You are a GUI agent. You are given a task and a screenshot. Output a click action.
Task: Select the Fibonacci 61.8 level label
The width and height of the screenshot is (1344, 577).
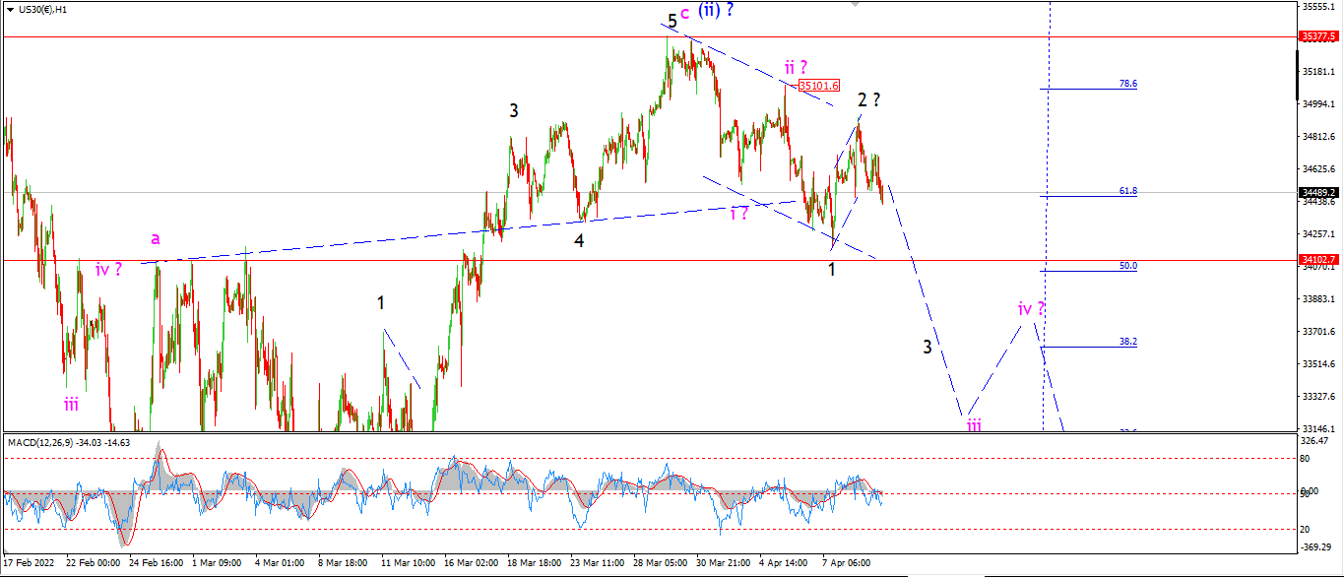click(x=1128, y=191)
